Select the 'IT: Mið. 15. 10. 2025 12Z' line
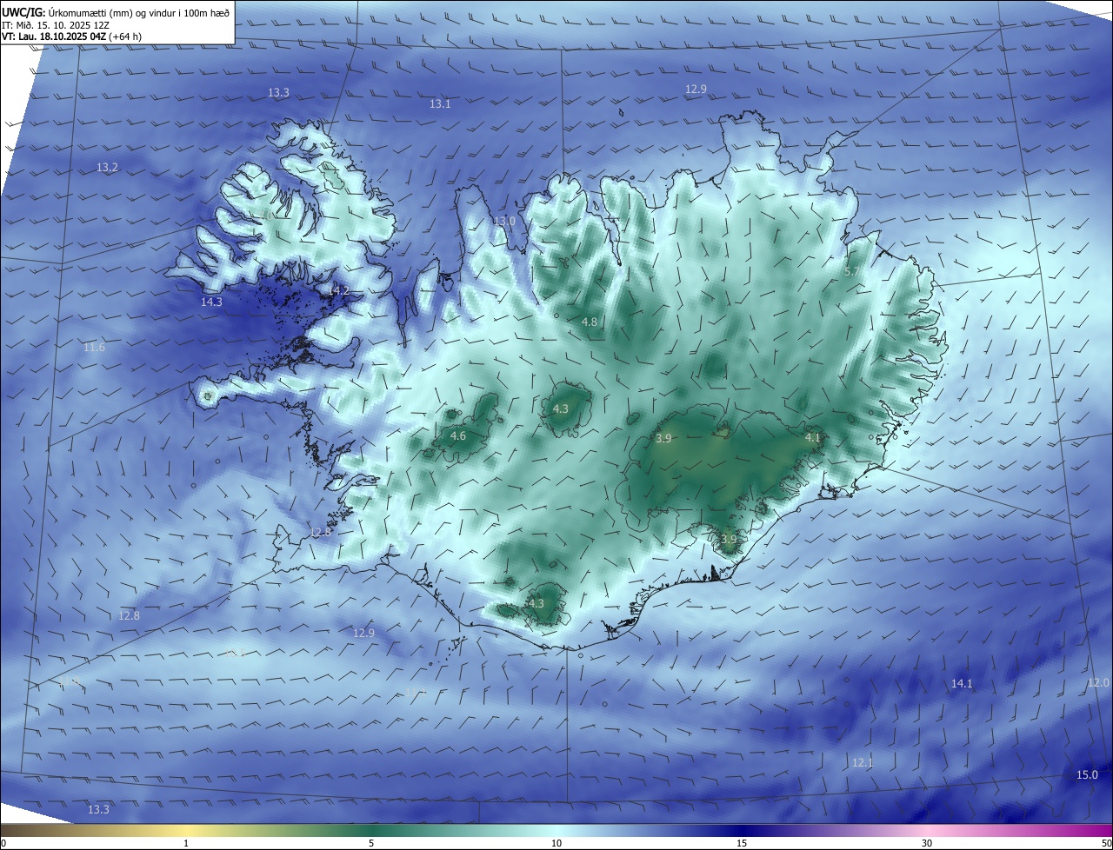The image size is (1113, 850). coord(57,25)
